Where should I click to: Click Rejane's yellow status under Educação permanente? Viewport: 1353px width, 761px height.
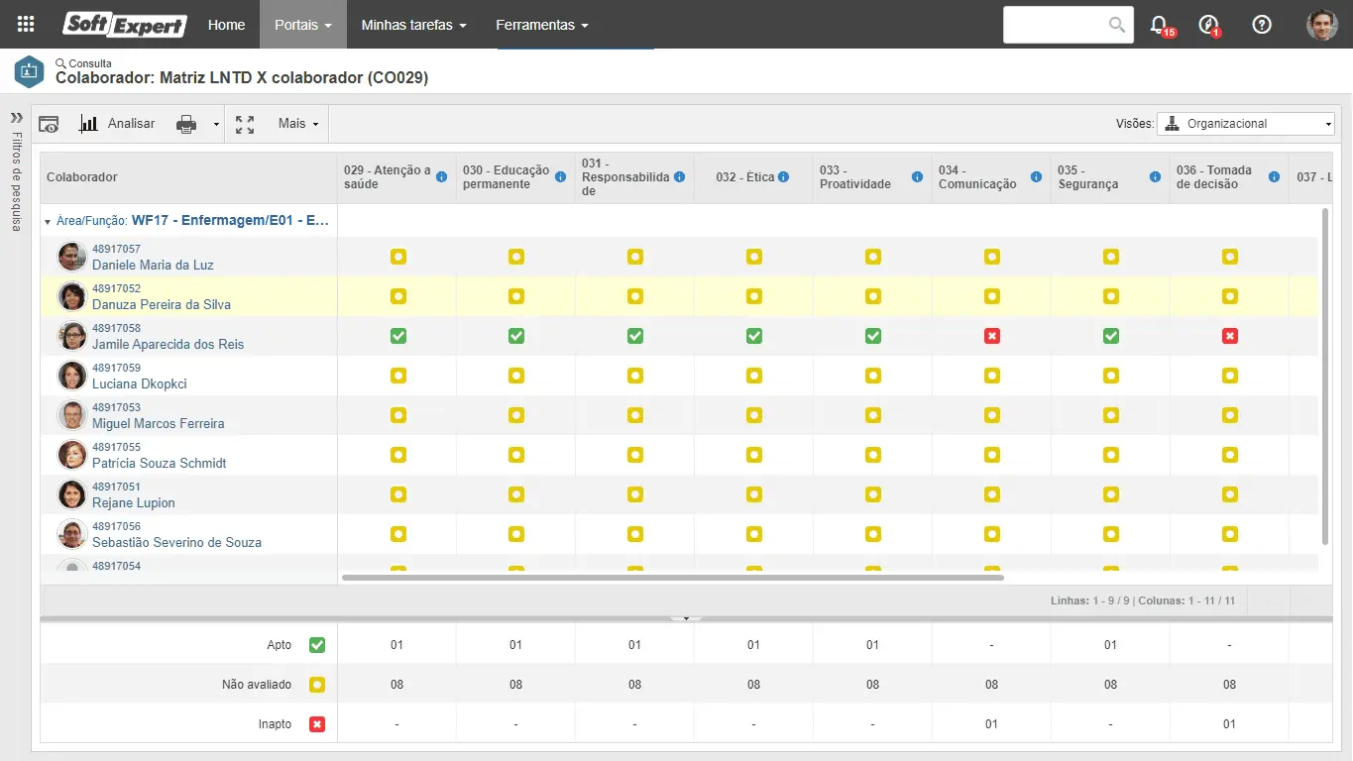[516, 494]
